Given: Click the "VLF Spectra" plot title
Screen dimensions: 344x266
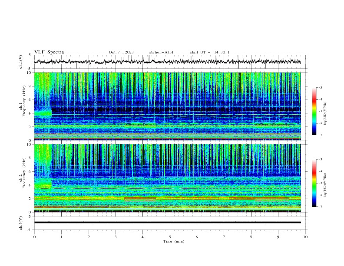Looking at the screenshot, I should (49, 52).
